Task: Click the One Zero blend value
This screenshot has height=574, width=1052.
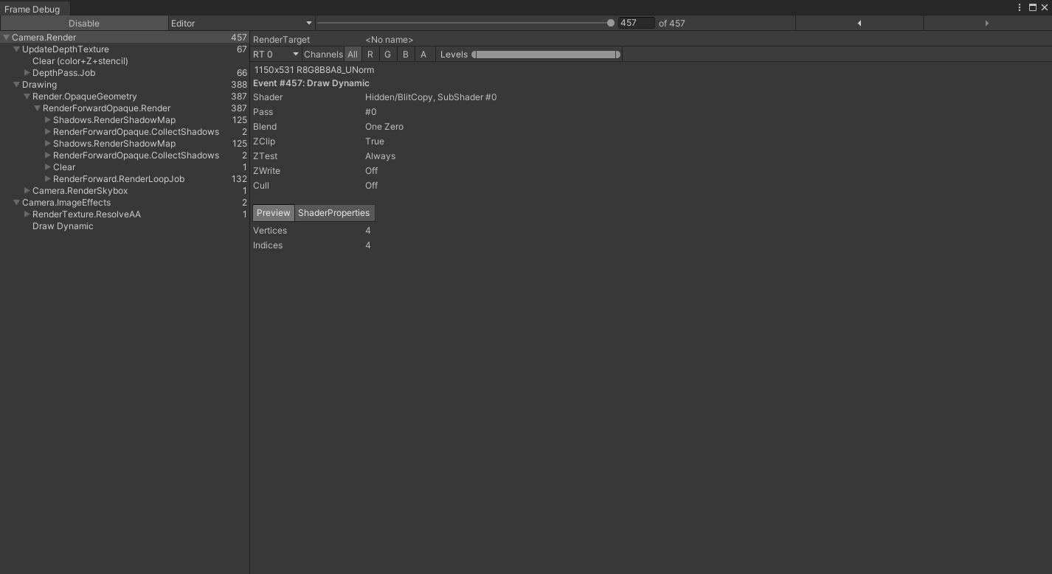Action: point(384,127)
